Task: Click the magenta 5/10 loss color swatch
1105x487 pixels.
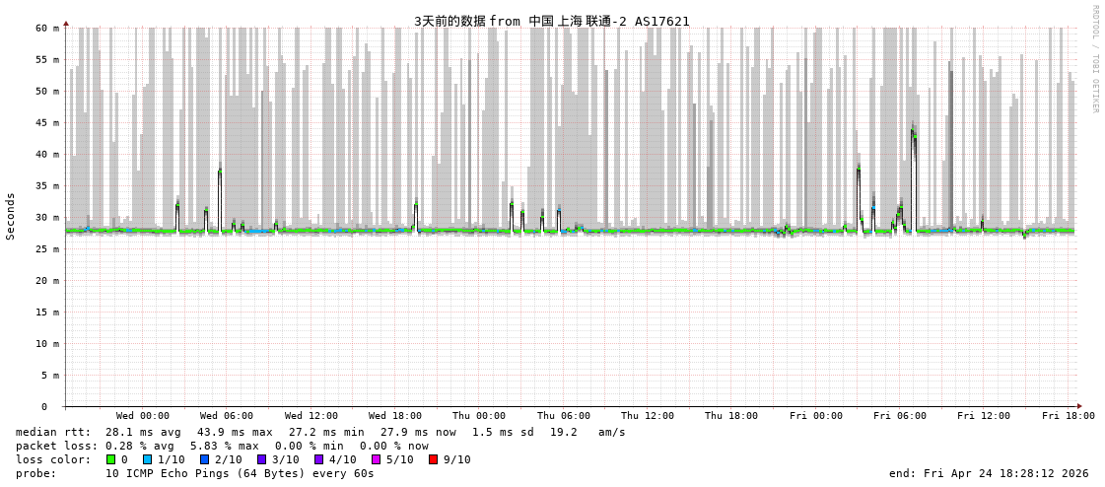Action: click(x=377, y=459)
